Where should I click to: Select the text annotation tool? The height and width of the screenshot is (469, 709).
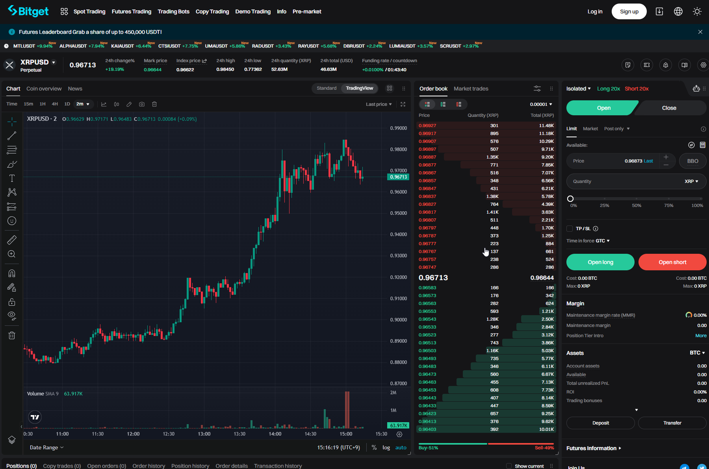point(12,178)
